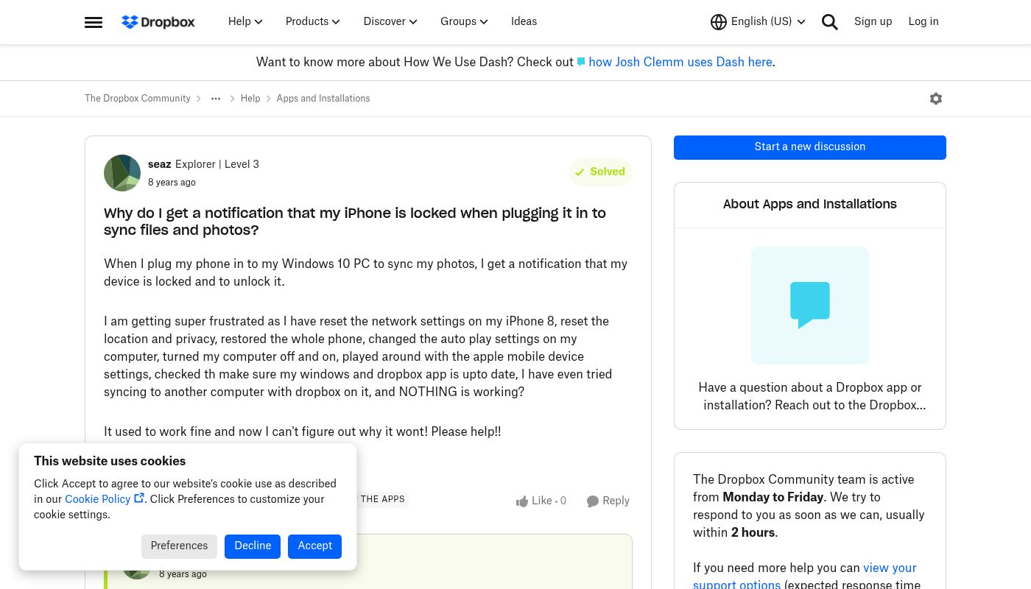The width and height of the screenshot is (1031, 589).
Task: Click seaz's profile avatar
Action: pos(122,173)
